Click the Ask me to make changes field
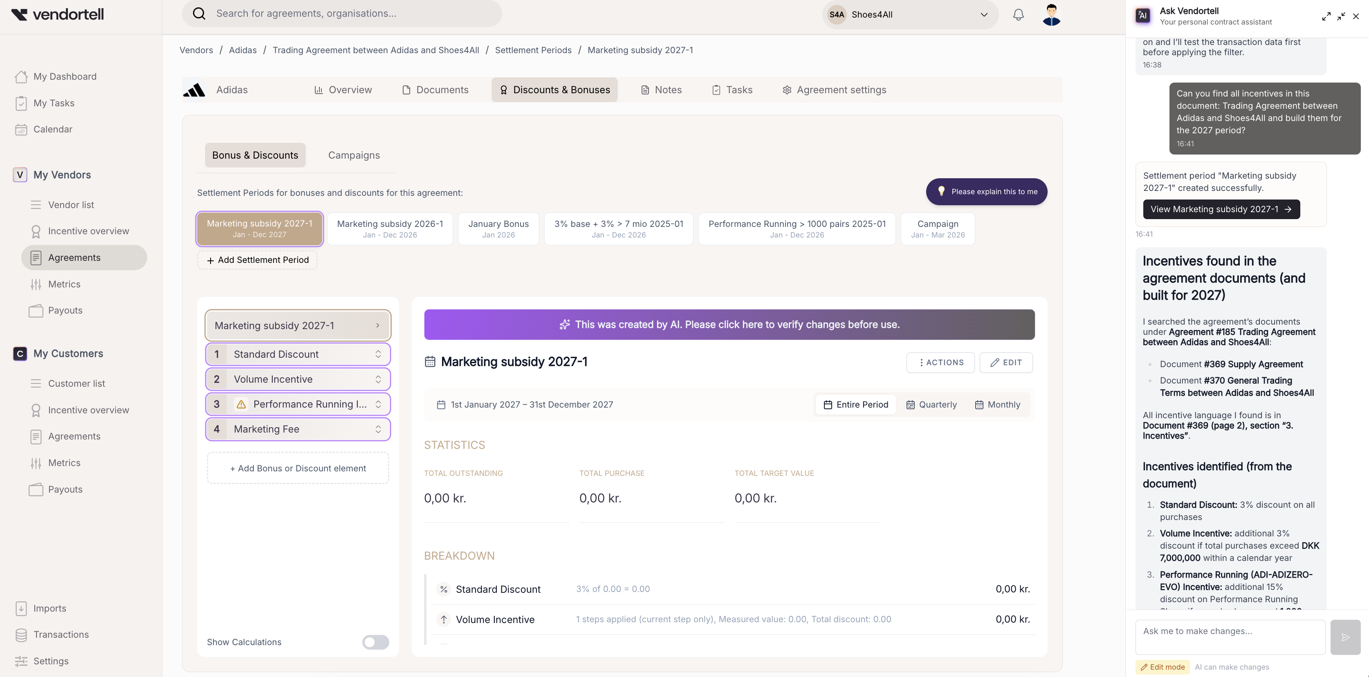This screenshot has height=677, width=1369. click(x=1229, y=637)
